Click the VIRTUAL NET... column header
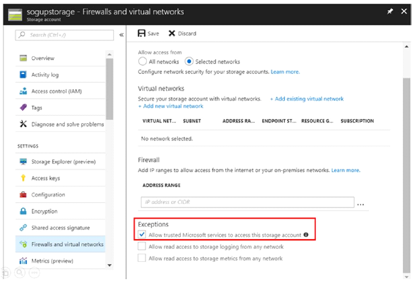The image size is (415, 286). 159,121
